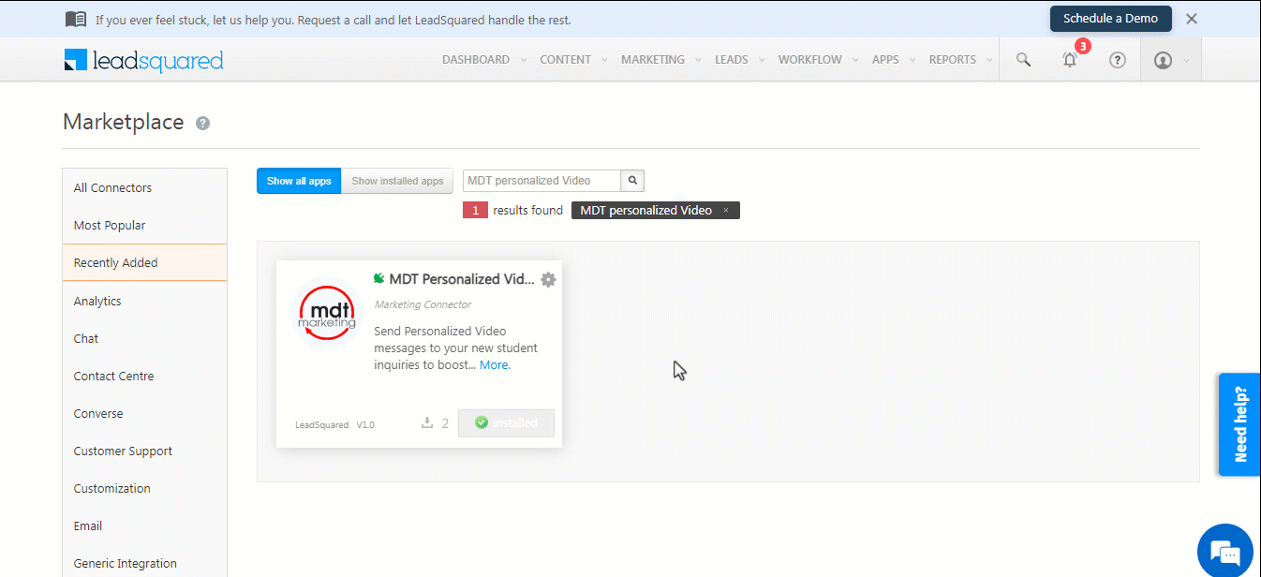Expand the MARKETING navigation dropdown
Screen dimensions: 1261x577
(x=652, y=59)
